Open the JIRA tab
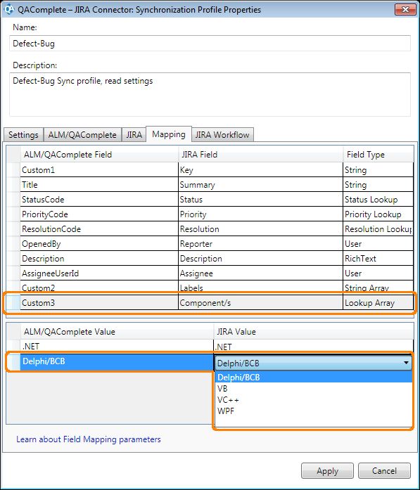420x490 pixels. [x=134, y=135]
